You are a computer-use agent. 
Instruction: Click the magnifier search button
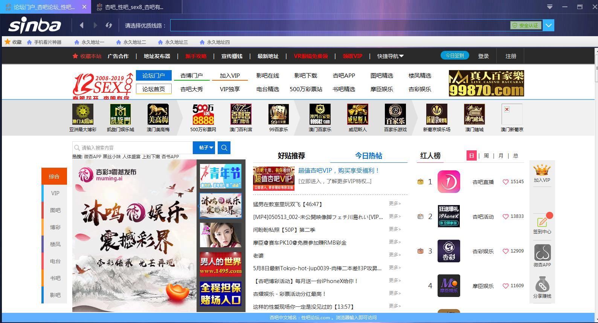click(x=224, y=148)
